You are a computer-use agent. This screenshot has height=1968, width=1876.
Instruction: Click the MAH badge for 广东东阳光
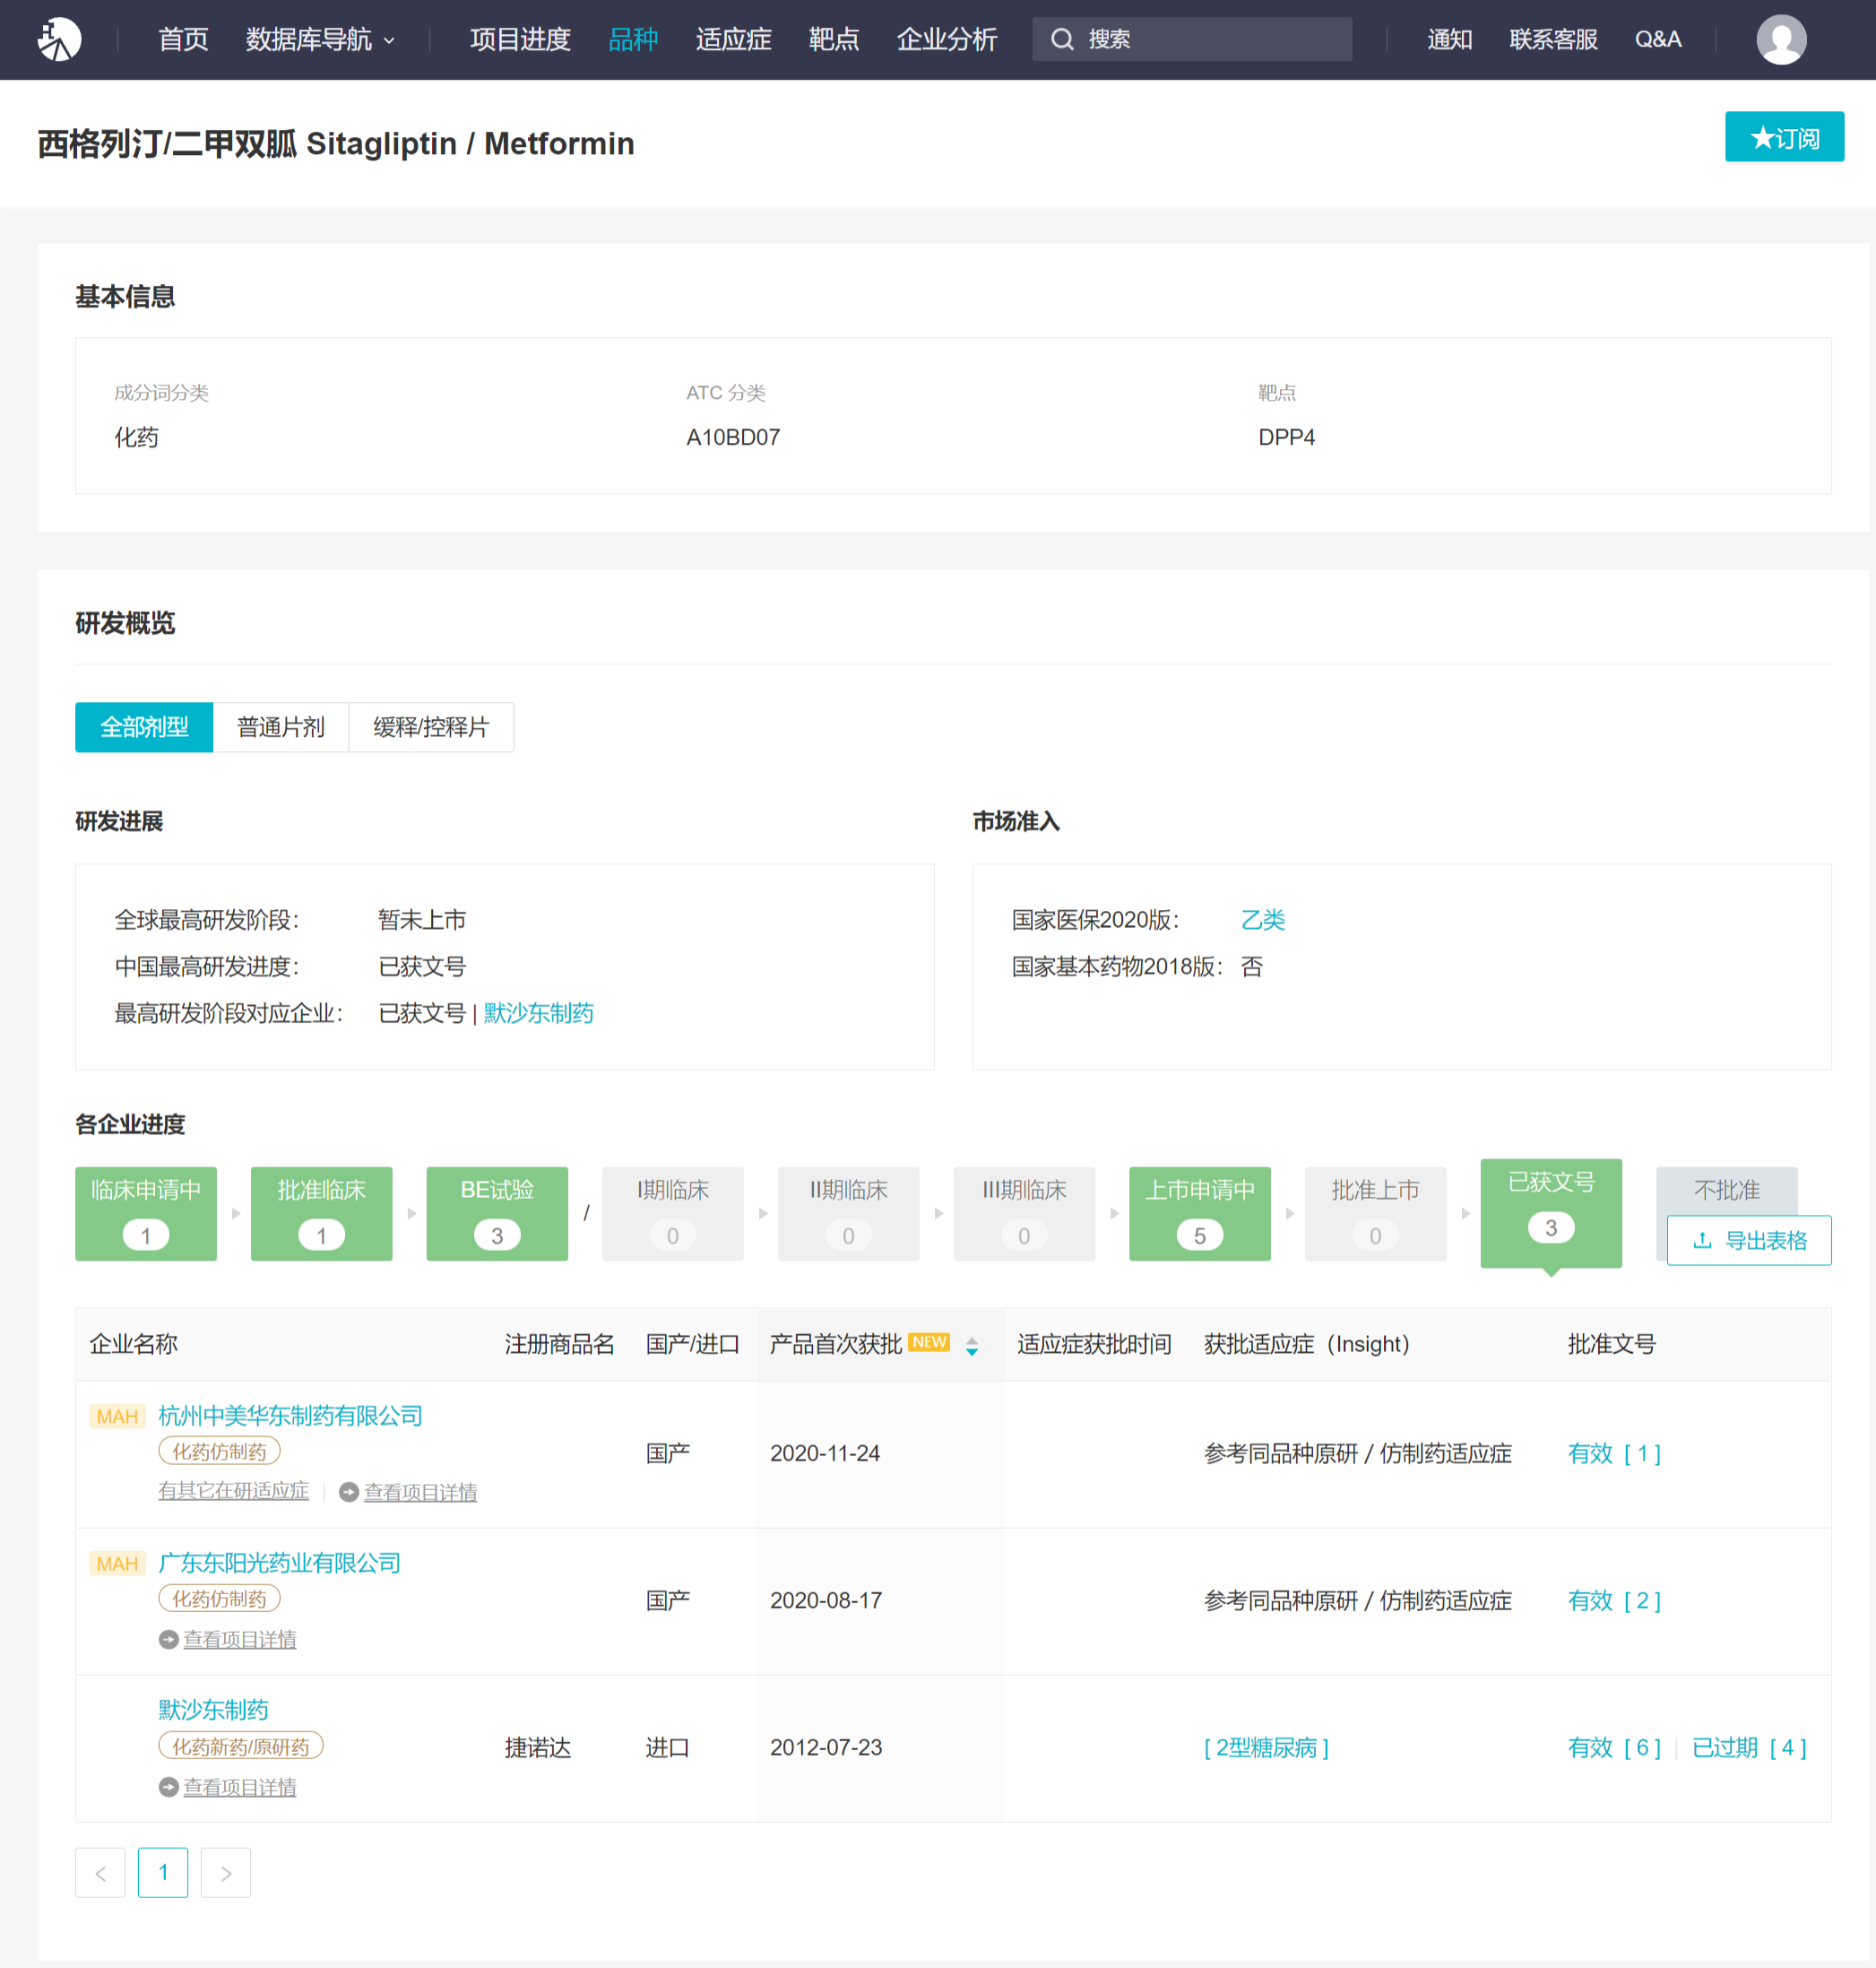117,1563
